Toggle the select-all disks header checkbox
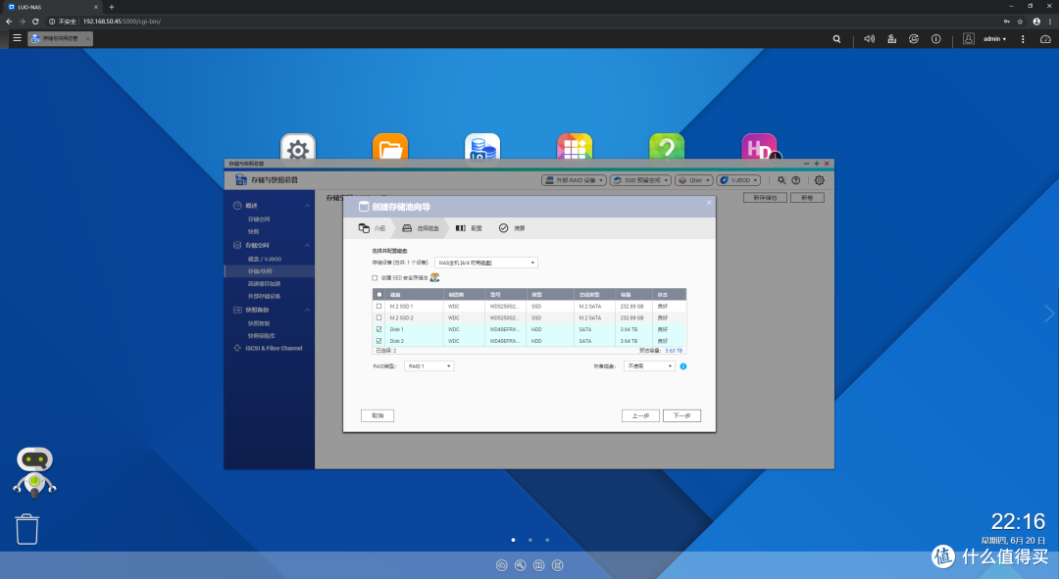 [x=378, y=294]
